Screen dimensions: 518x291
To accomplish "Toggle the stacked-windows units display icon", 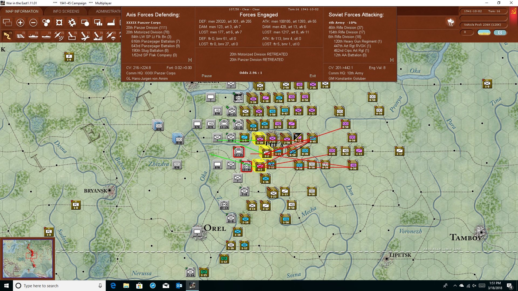I will click(7, 23).
